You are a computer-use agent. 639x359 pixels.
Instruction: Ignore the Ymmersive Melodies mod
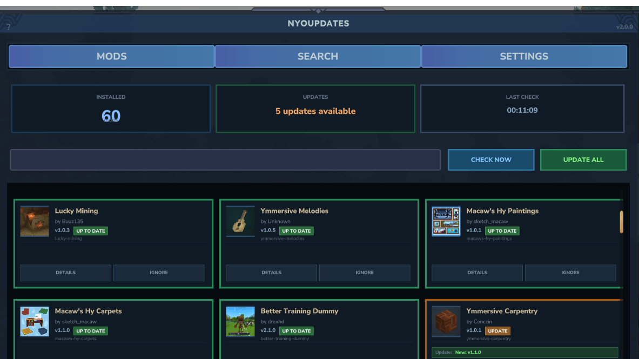pos(365,273)
